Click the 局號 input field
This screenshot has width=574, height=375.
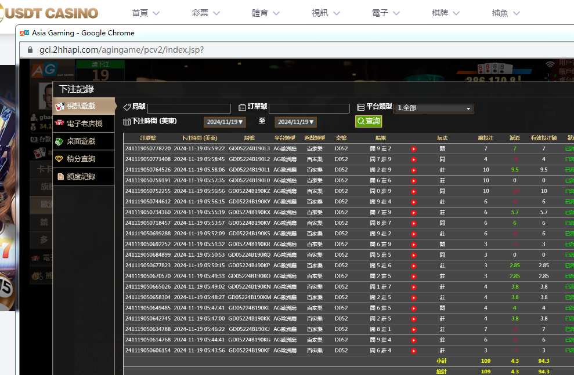coord(189,108)
